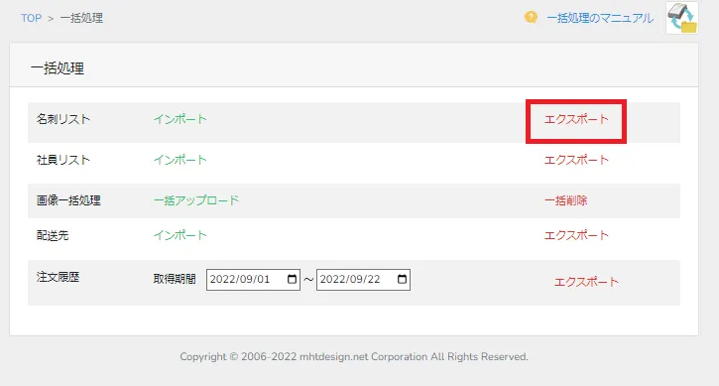Click 一括削除 in the 画像一括処理 row
The image size is (719, 386).
tap(565, 200)
